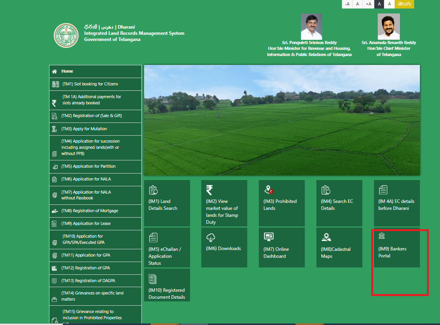
Task: Click the Bankers Portal bank building icon
Action: click(382, 236)
